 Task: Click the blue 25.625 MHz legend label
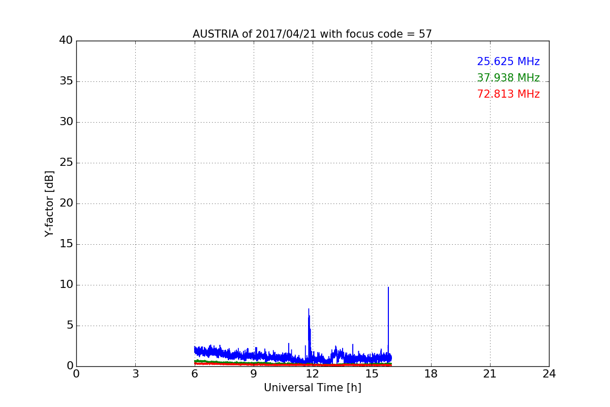pyautogui.click(x=508, y=62)
